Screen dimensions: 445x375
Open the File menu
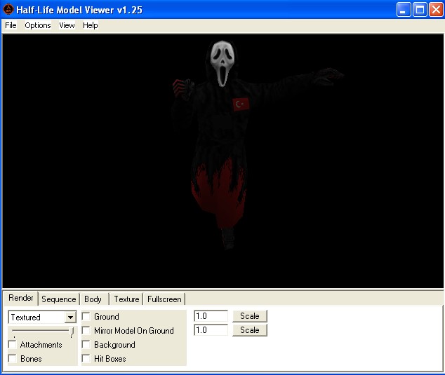point(11,25)
